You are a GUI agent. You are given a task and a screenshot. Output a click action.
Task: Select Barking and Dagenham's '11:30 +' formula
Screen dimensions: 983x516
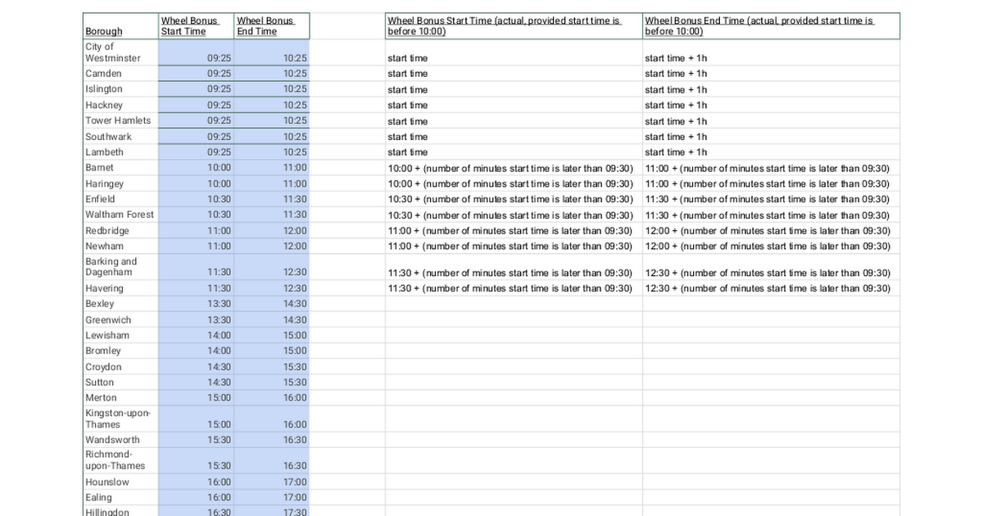point(514,267)
